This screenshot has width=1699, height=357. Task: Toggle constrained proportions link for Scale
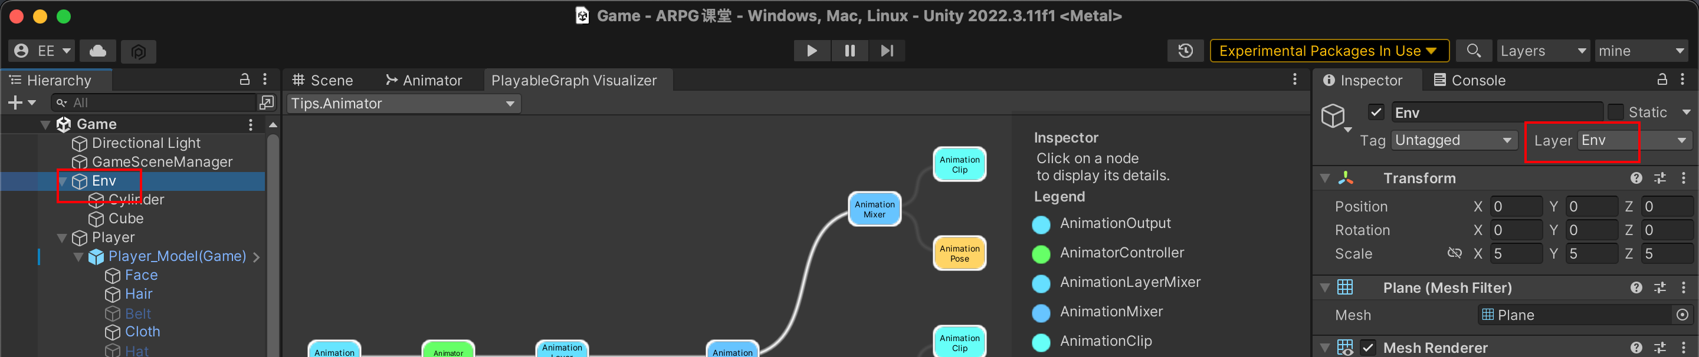1454,253
